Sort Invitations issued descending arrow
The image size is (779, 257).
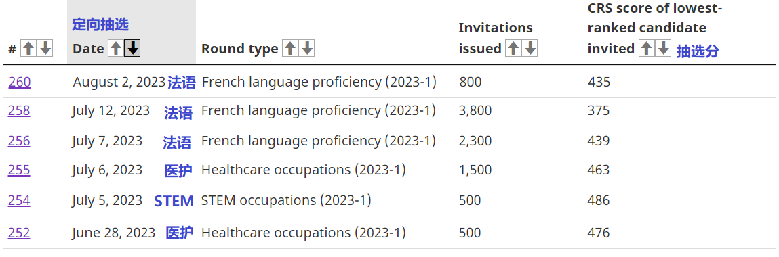point(530,48)
